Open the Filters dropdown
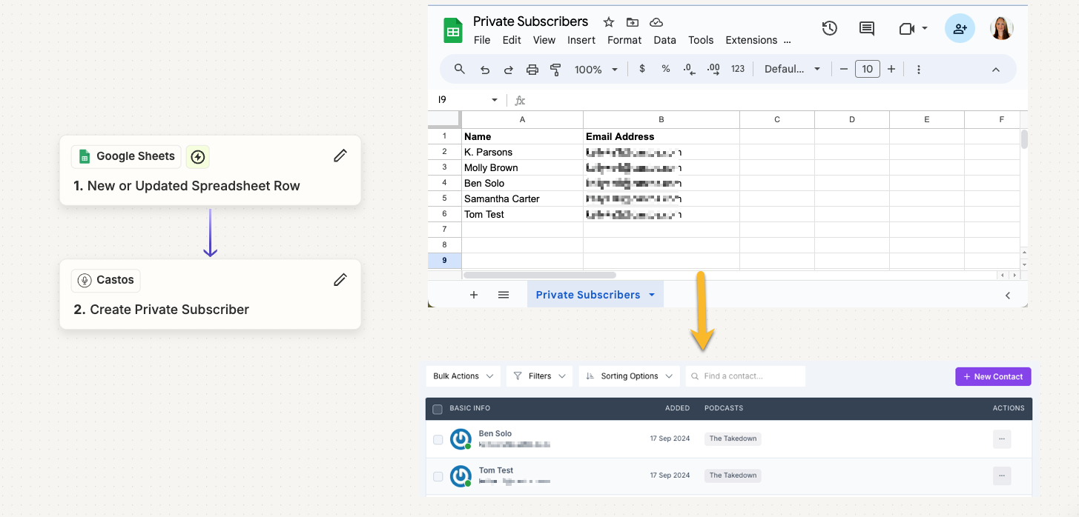 tap(539, 376)
